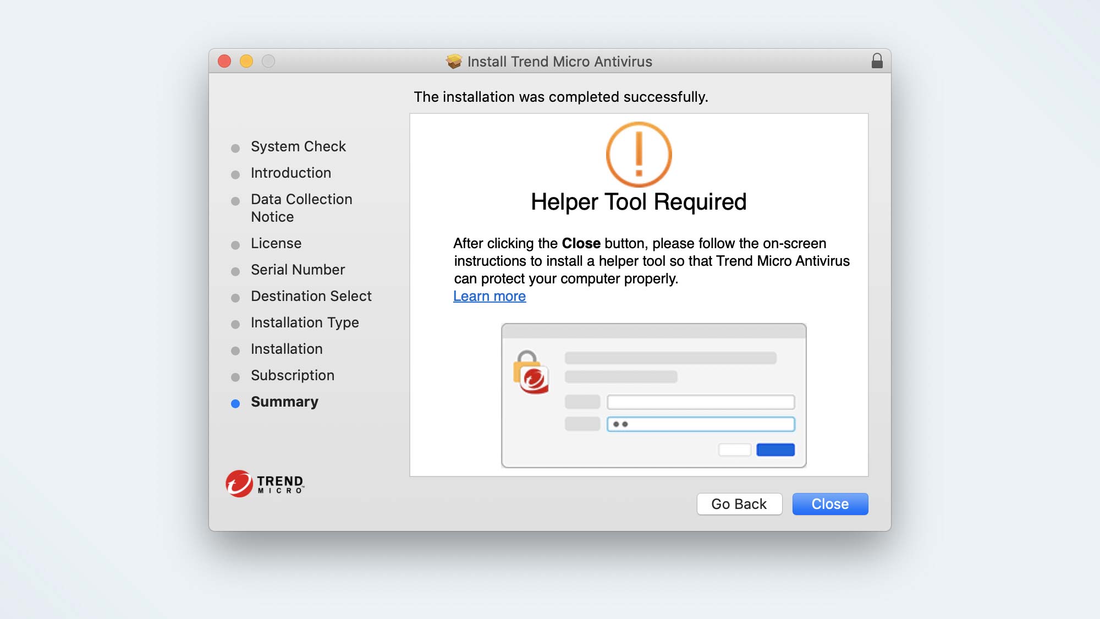Select the Summary step
The width and height of the screenshot is (1100, 619).
click(x=284, y=402)
